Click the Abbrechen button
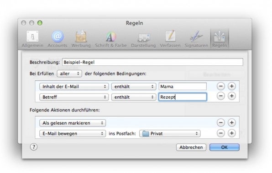272x173 pixels. (191, 147)
